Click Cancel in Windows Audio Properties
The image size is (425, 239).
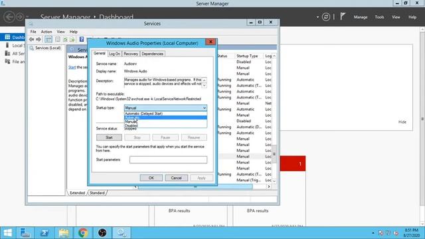click(176, 178)
